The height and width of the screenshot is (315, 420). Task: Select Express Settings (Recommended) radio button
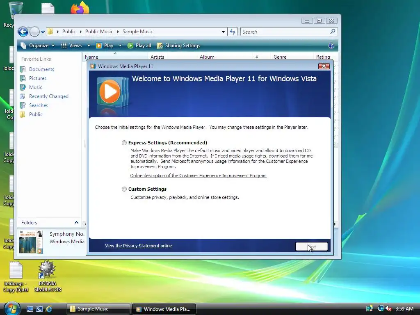click(x=124, y=143)
